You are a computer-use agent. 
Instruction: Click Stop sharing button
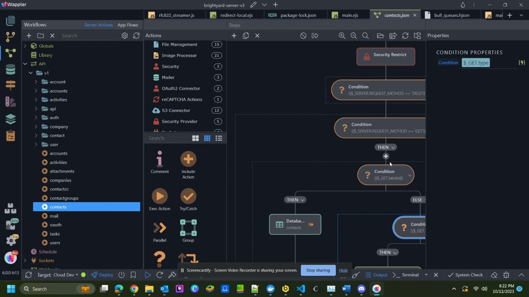point(318,270)
